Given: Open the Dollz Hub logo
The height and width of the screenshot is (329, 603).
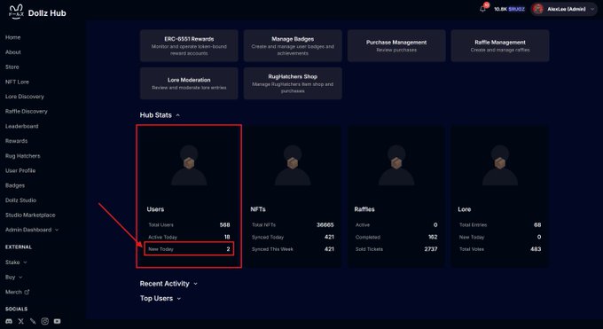Looking at the screenshot, I should pos(37,12).
